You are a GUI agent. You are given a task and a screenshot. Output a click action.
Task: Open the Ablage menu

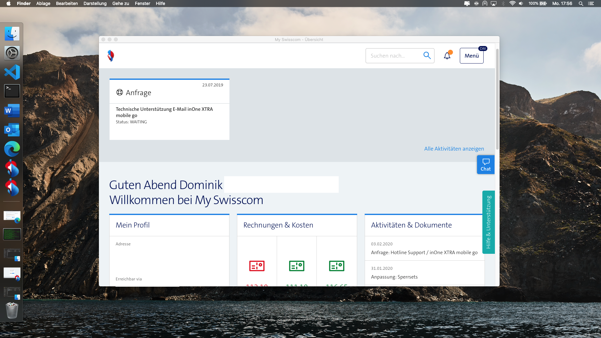[x=43, y=3]
